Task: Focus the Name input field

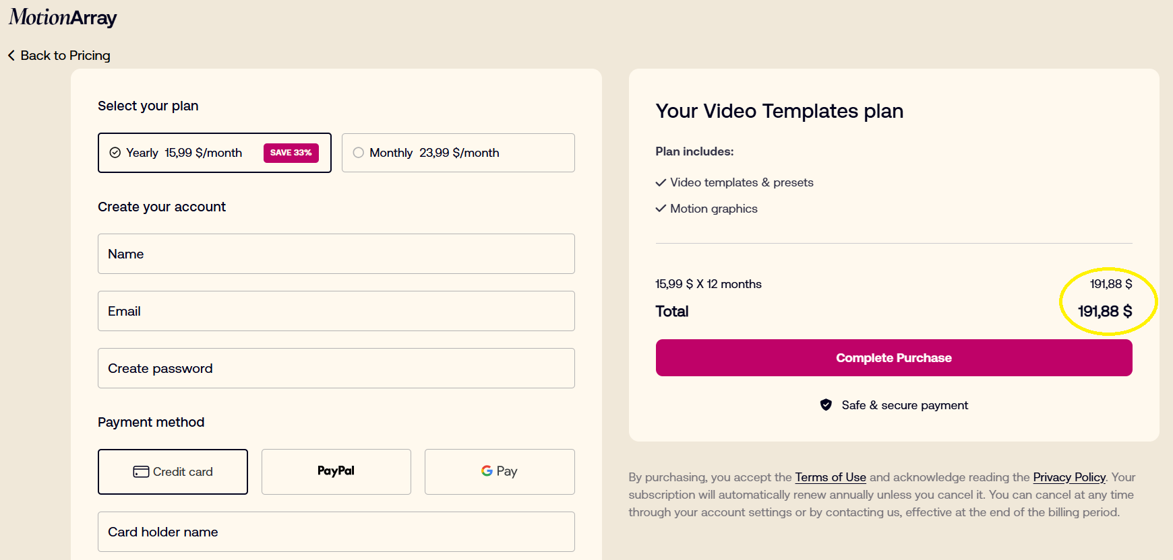Action: coord(336,254)
